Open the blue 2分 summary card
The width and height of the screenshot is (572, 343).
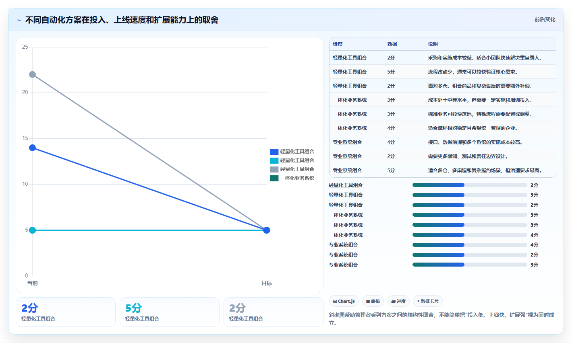pos(66,312)
